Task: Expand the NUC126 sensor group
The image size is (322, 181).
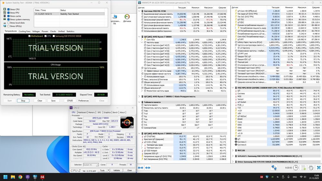Action: coord(233,150)
